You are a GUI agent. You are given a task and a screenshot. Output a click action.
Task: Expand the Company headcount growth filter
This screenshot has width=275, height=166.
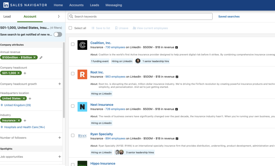coord(60,84)
